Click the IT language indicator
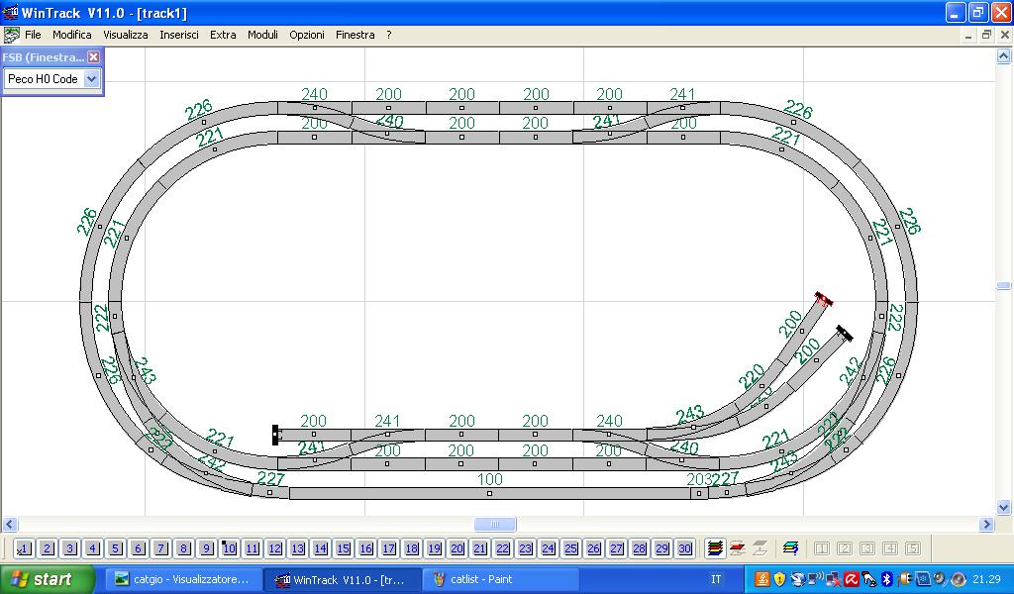This screenshot has height=594, width=1014. point(716,579)
